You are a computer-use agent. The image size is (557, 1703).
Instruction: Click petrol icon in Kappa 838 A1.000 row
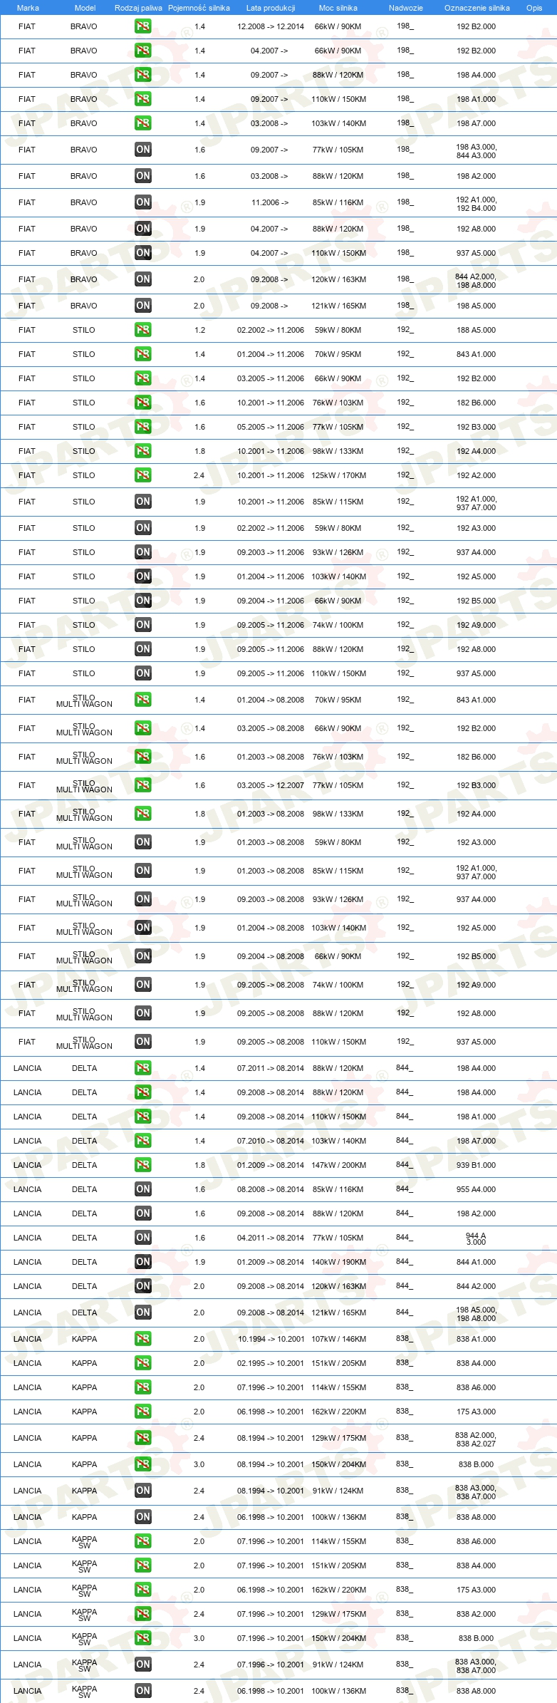[142, 1339]
